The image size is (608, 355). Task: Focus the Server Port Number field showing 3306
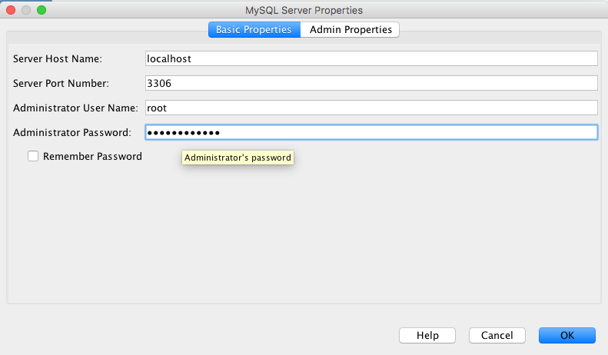click(371, 83)
